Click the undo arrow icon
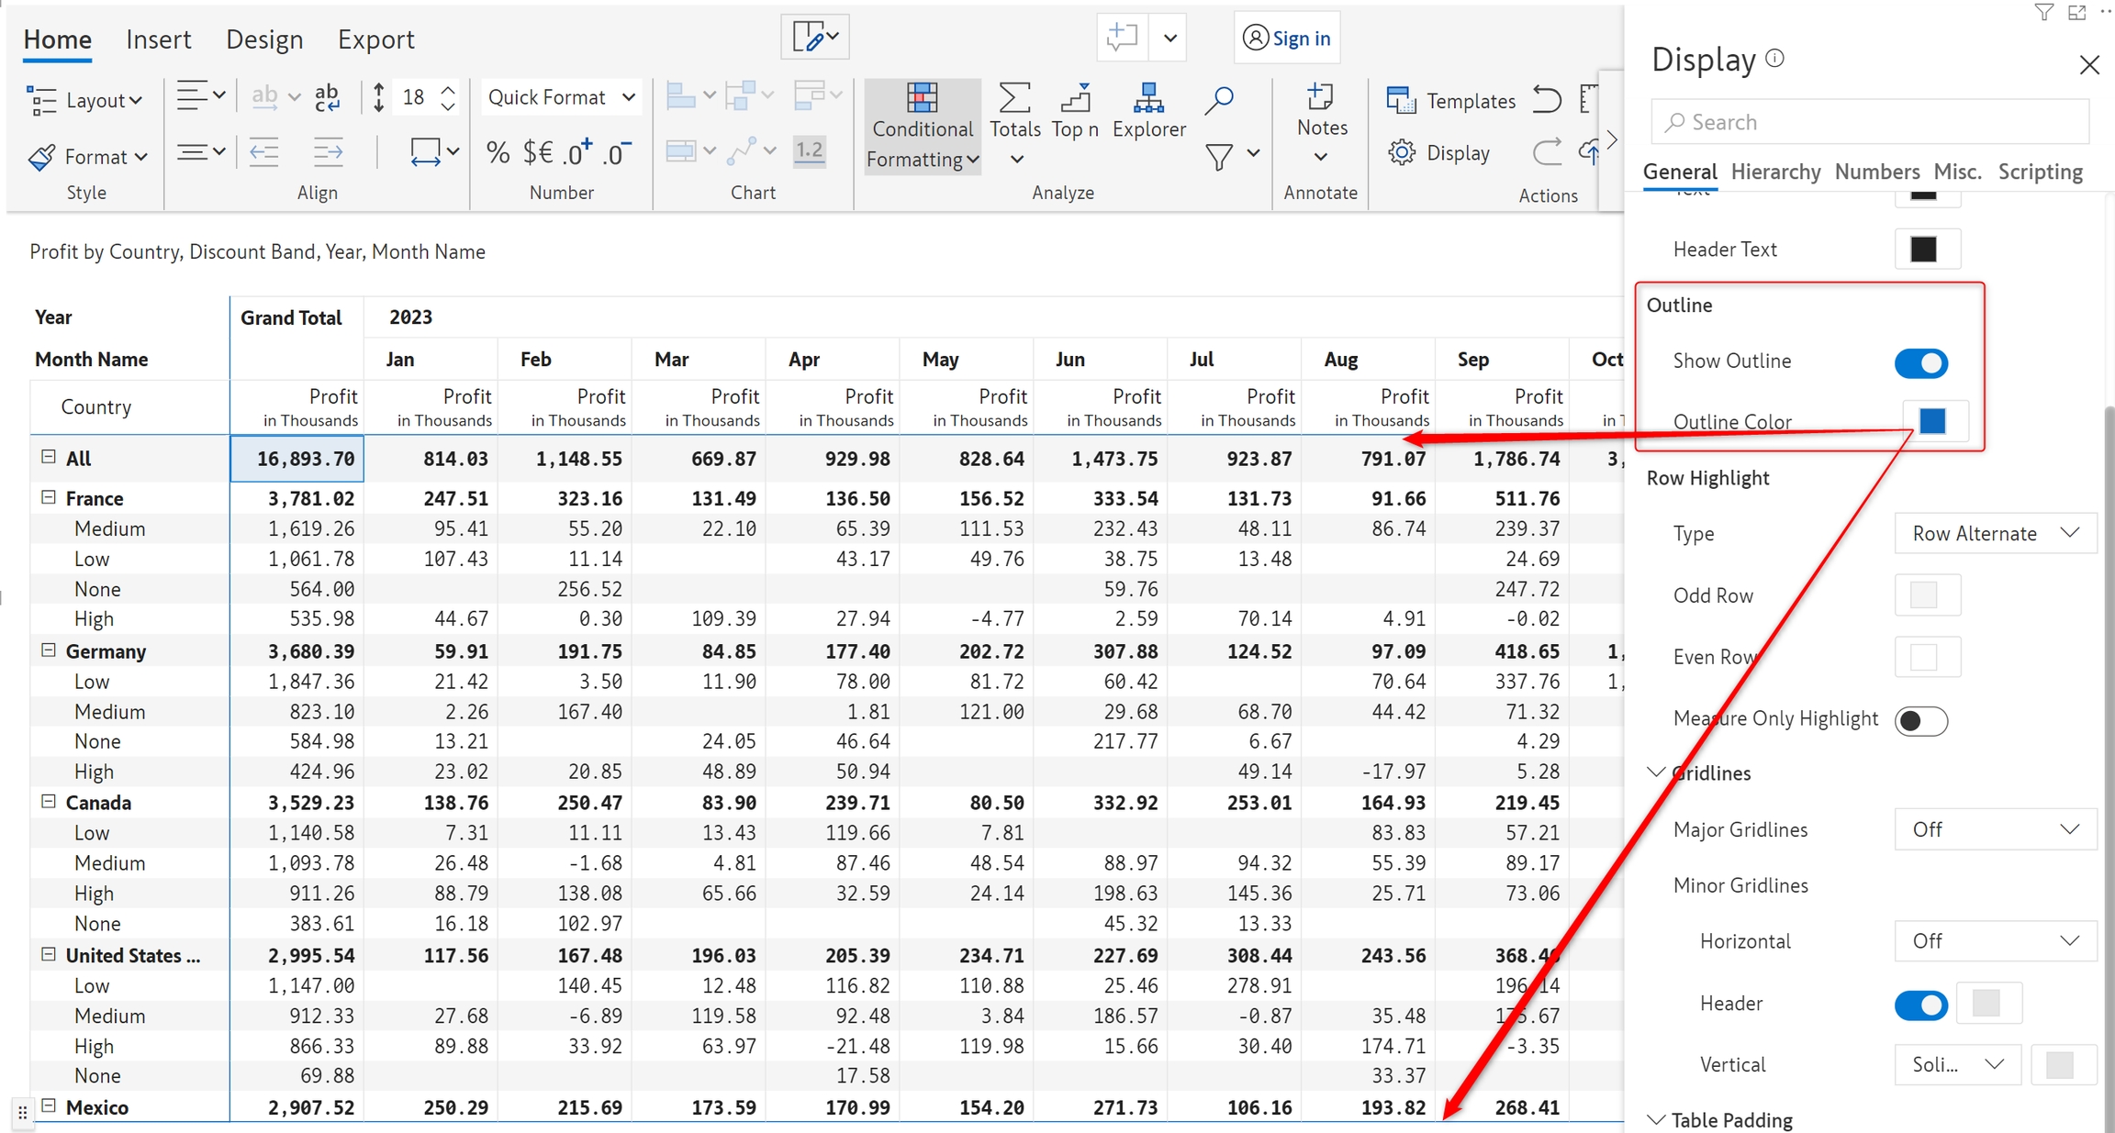 pyautogui.click(x=1547, y=99)
